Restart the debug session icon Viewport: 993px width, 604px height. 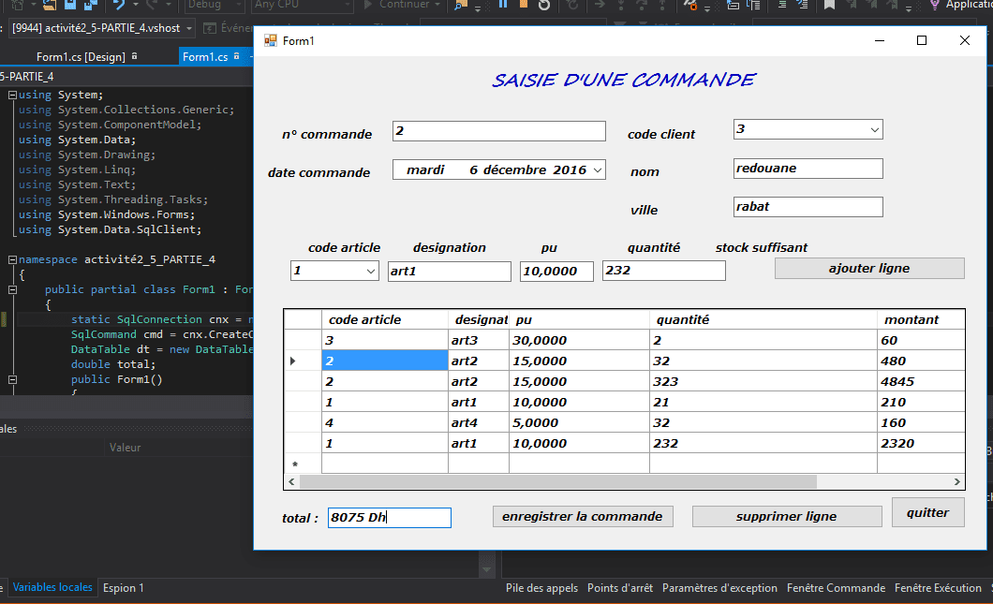pos(544,5)
